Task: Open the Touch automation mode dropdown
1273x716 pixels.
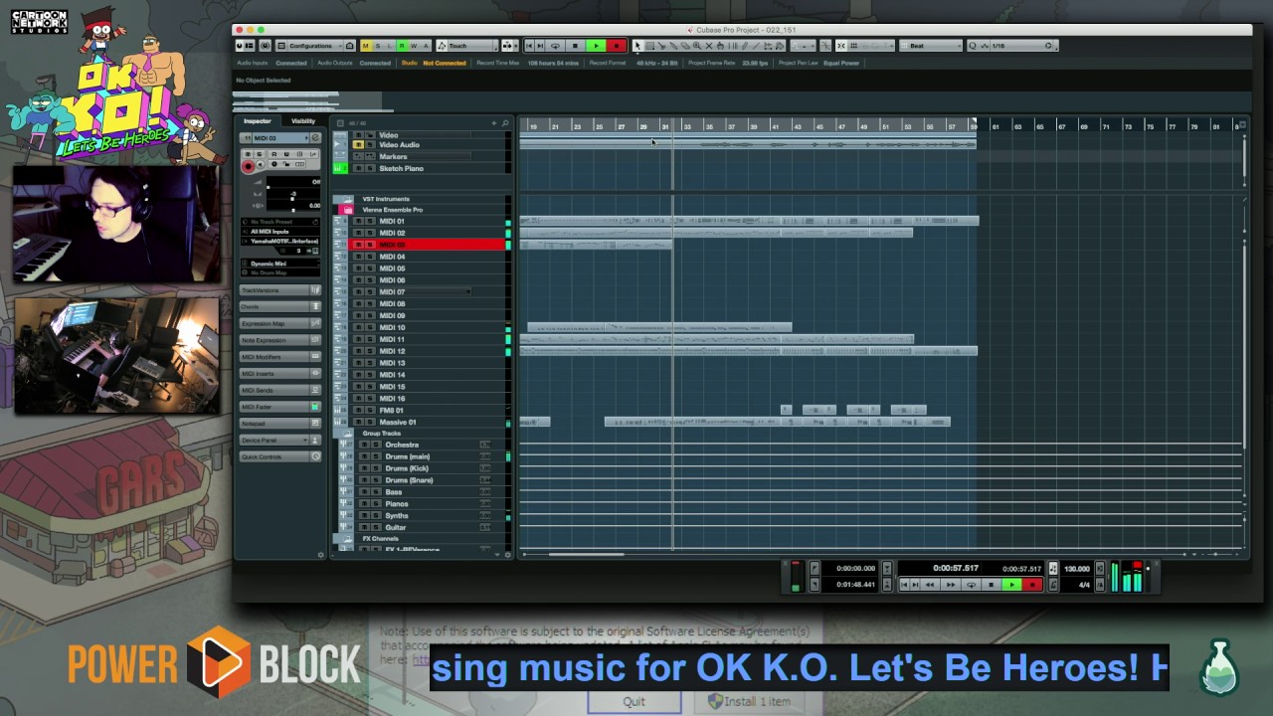Action: [468, 46]
